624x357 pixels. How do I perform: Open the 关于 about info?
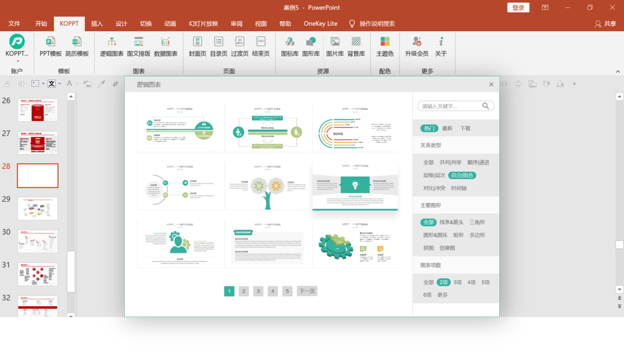point(441,46)
